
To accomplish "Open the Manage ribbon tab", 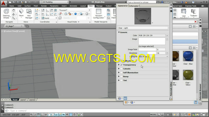I will (99, 6).
